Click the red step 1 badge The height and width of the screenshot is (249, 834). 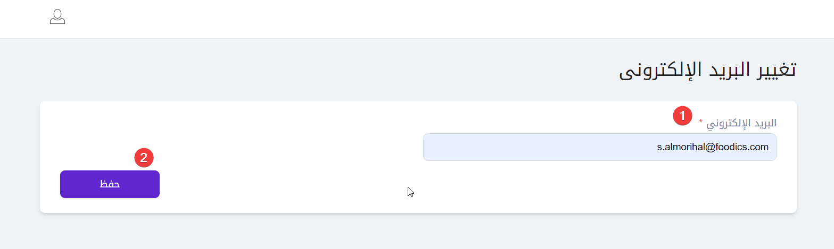coord(682,115)
